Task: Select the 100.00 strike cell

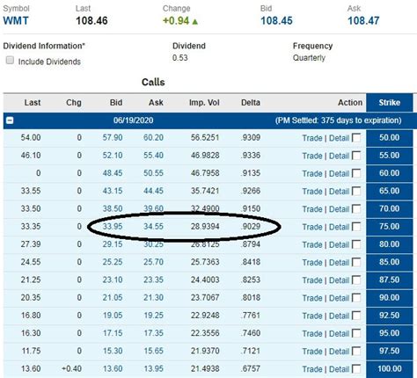Action: [390, 368]
